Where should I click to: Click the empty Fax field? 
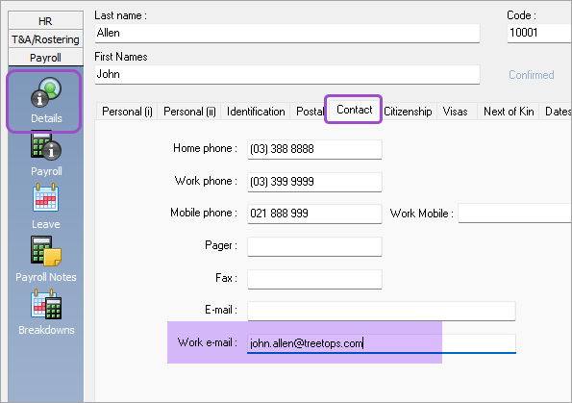click(314, 279)
